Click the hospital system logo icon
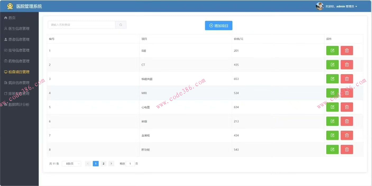Image resolution: width=372 pixels, height=186 pixels. pos(10,6)
